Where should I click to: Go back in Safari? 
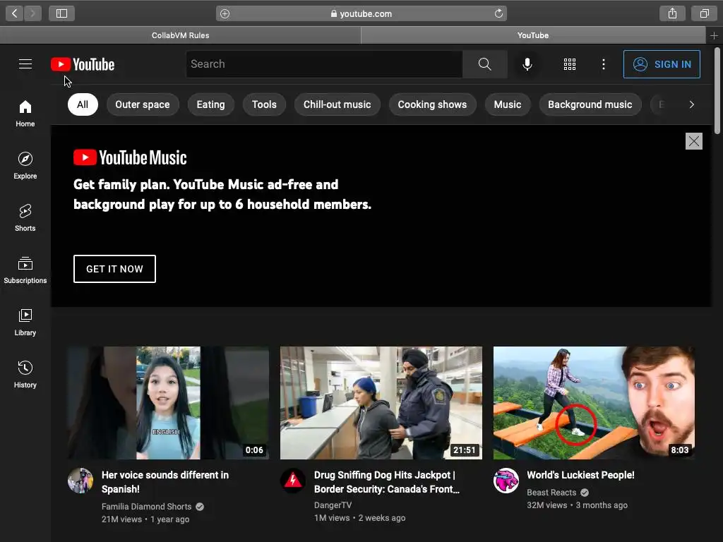[14, 13]
